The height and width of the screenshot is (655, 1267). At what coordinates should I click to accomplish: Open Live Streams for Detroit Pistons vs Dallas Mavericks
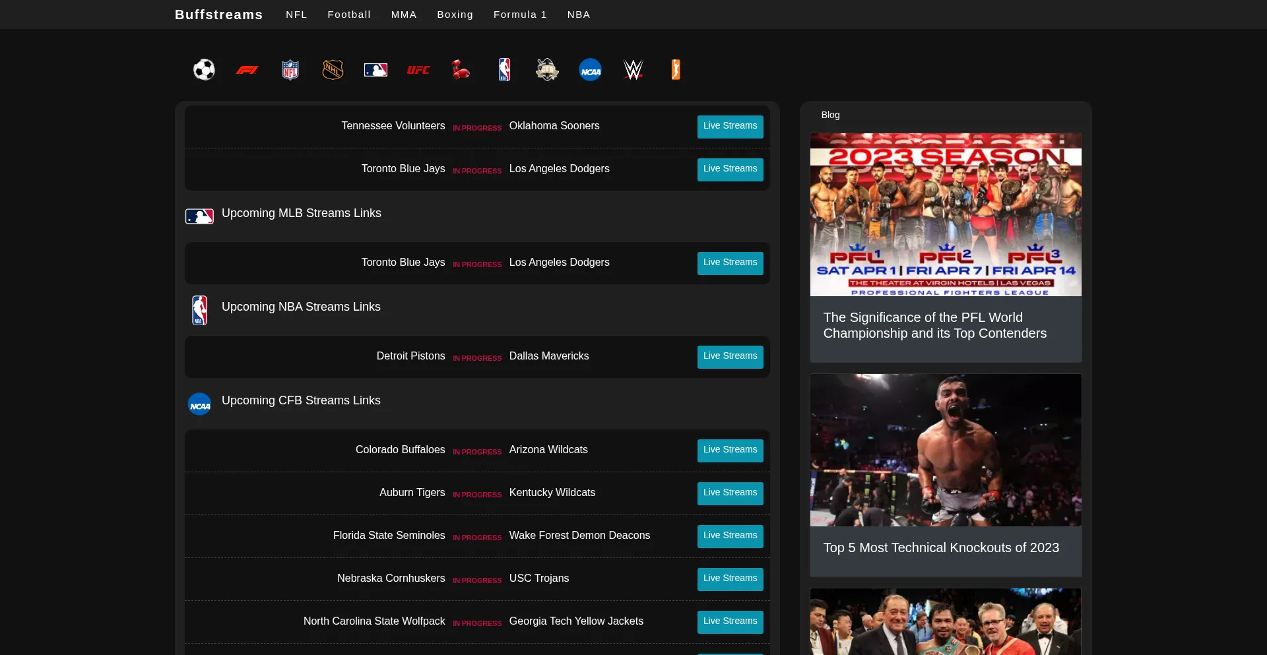730,357
